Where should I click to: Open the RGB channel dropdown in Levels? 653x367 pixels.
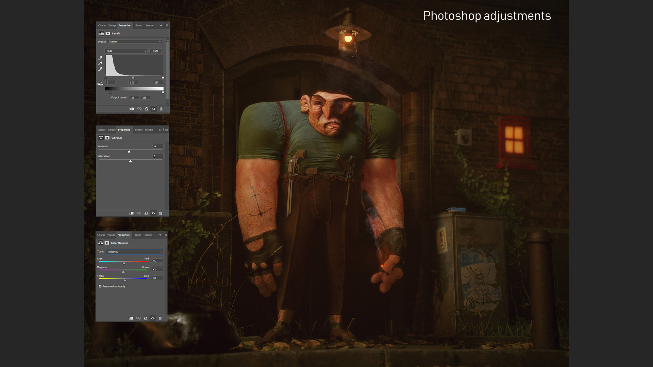126,51
